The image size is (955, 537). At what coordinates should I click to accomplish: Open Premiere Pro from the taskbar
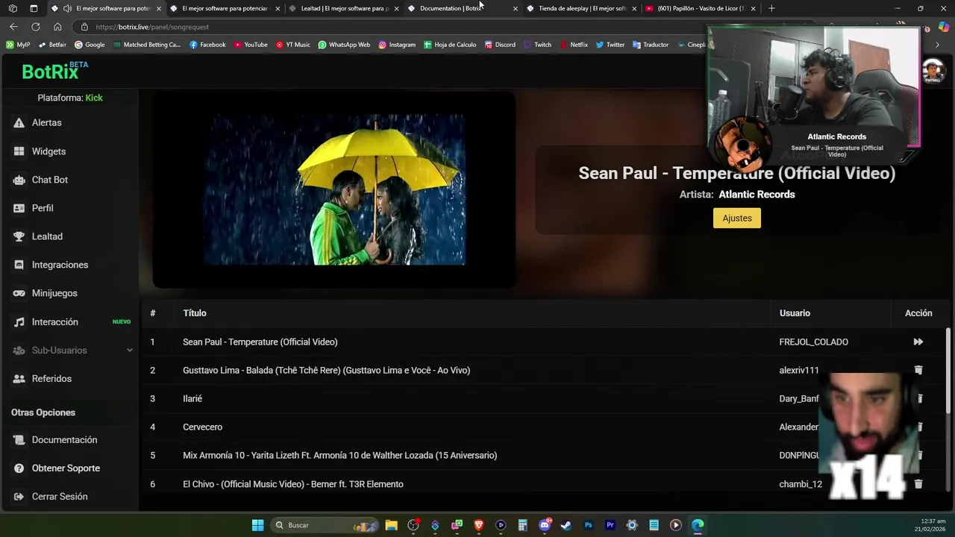[x=610, y=525]
